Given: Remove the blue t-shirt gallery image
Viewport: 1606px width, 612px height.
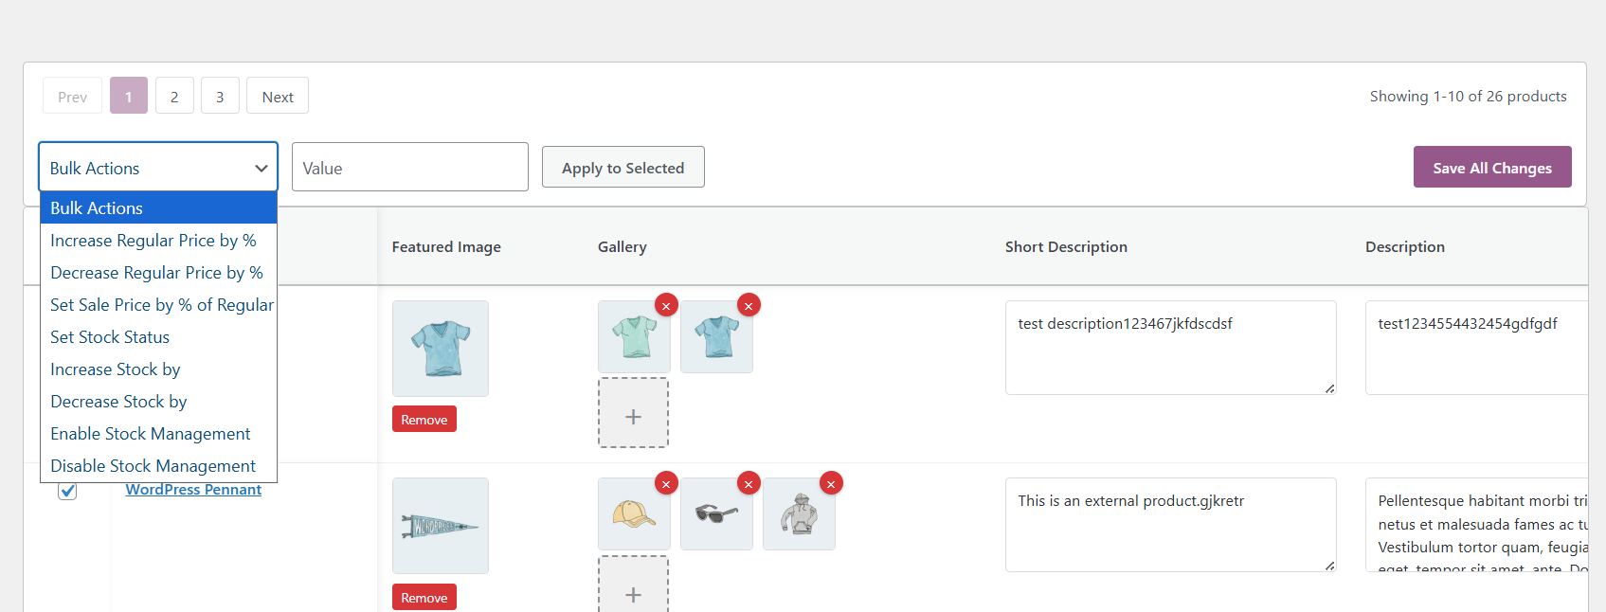Looking at the screenshot, I should pyautogui.click(x=749, y=306).
